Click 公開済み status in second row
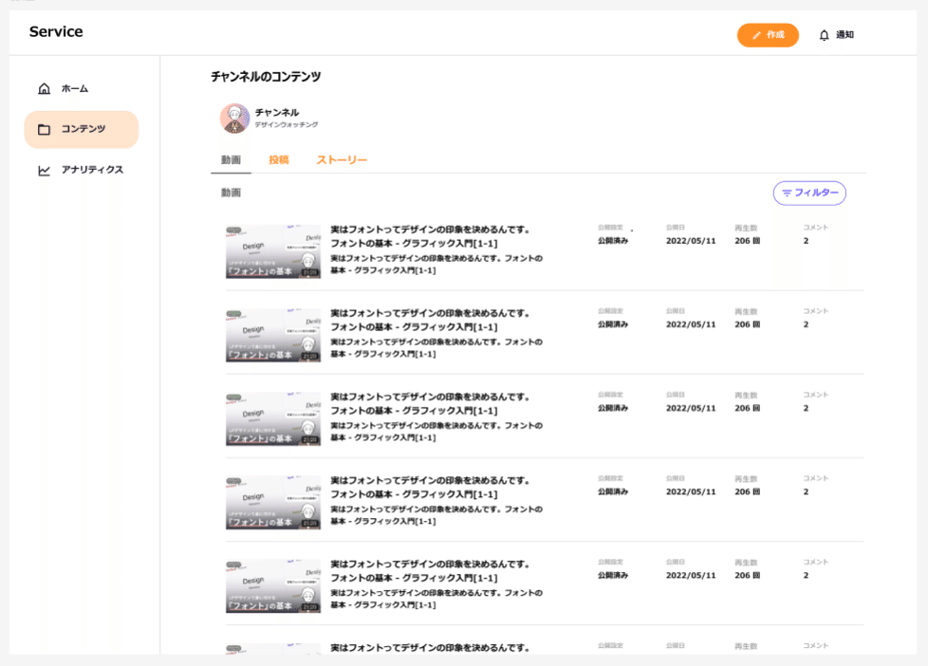 tap(613, 324)
